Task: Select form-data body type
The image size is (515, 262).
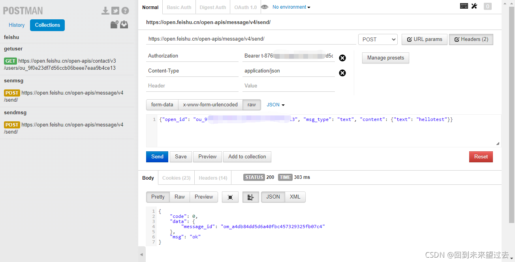Action: 162,105
